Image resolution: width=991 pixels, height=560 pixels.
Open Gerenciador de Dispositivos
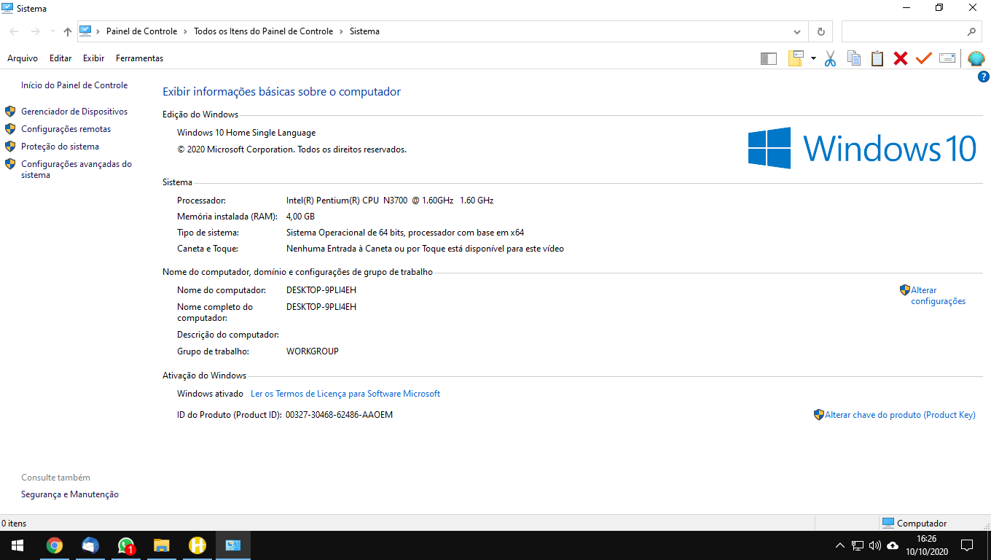[x=74, y=112]
